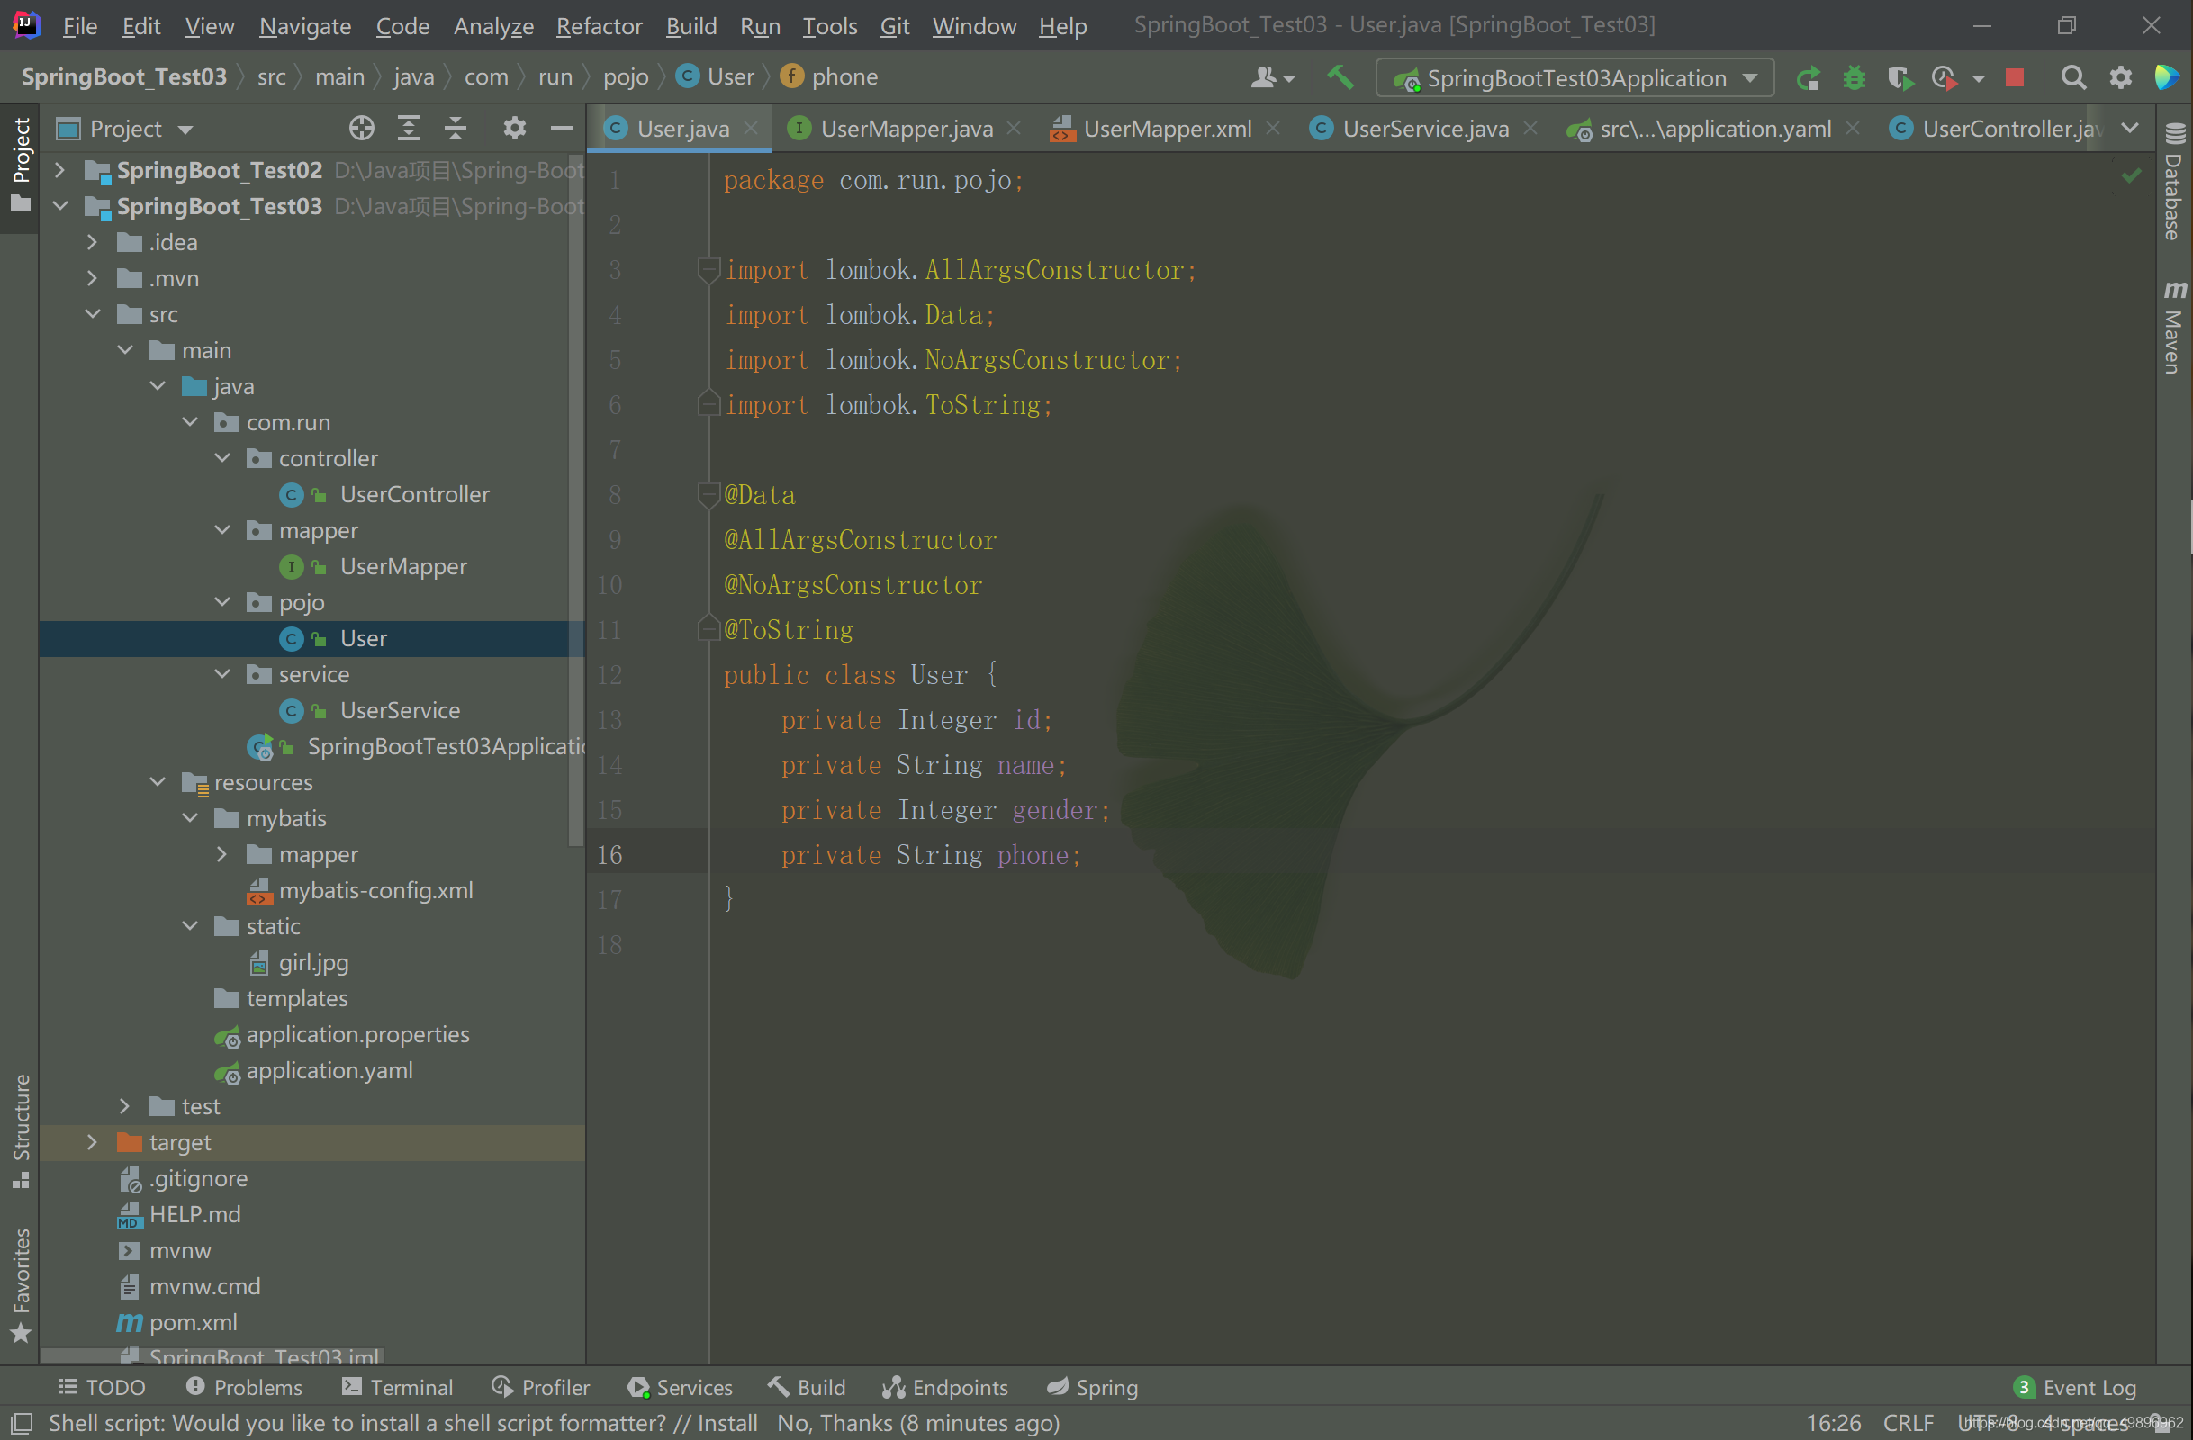The height and width of the screenshot is (1440, 2193).
Task: Toggle the Project tool window stripe button
Action: [21, 164]
